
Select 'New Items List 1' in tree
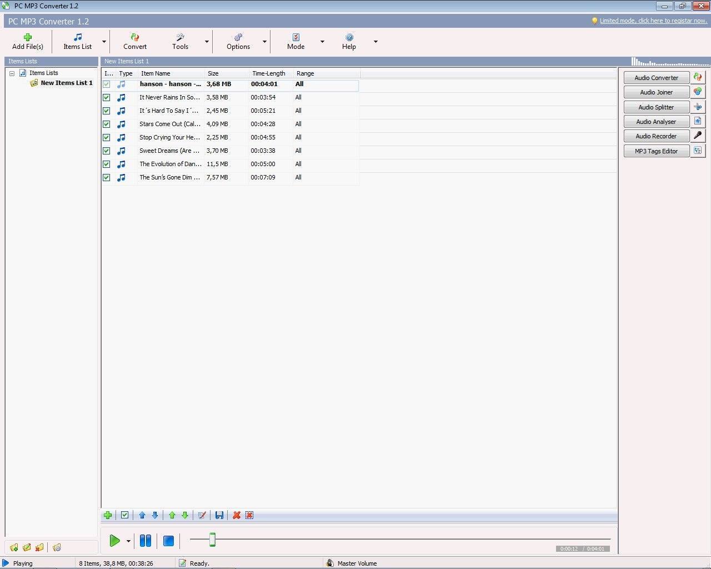pos(66,83)
